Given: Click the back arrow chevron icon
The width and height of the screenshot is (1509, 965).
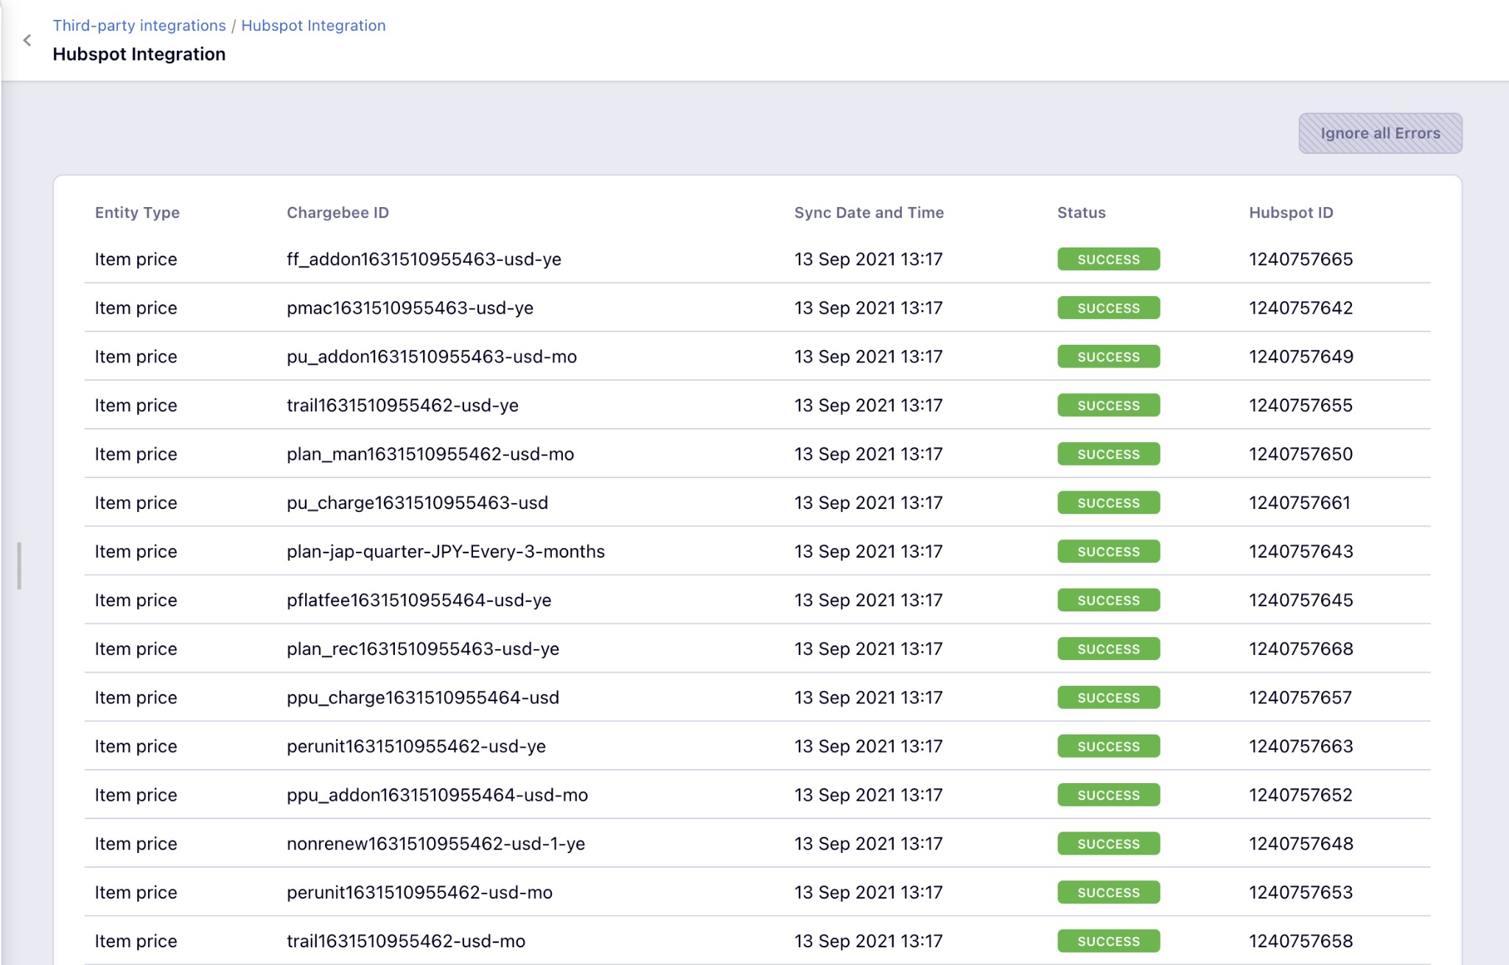Looking at the screenshot, I should click(27, 41).
